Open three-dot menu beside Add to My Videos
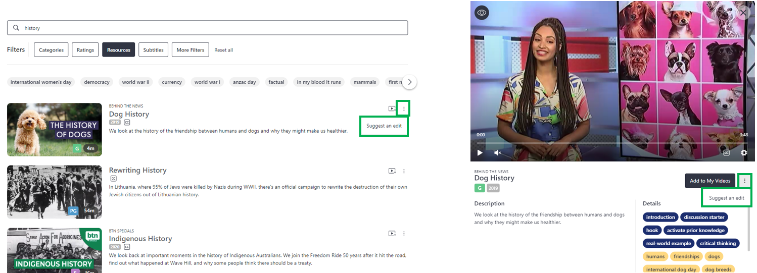Image resolution: width=757 pixels, height=273 pixels. click(745, 181)
